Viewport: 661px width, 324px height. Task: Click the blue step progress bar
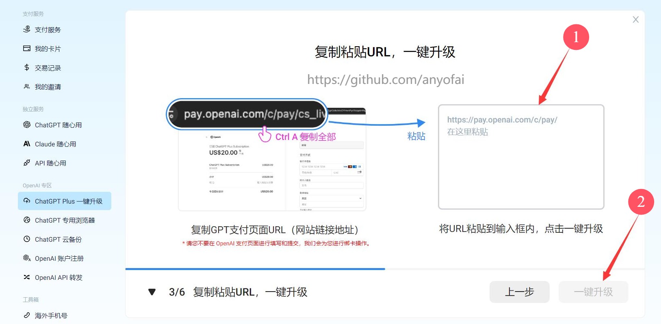255,269
